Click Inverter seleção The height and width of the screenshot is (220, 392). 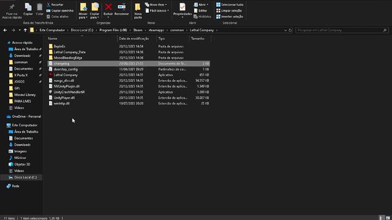230,16
